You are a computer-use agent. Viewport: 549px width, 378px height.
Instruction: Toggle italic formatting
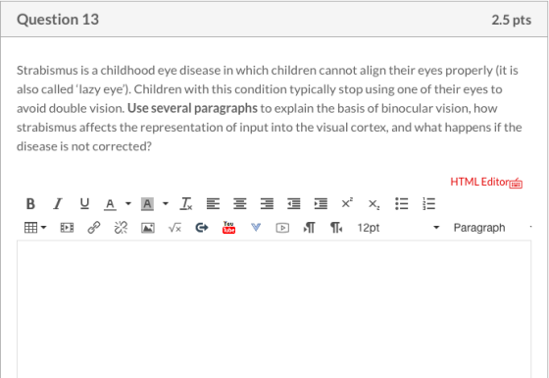pos(58,203)
